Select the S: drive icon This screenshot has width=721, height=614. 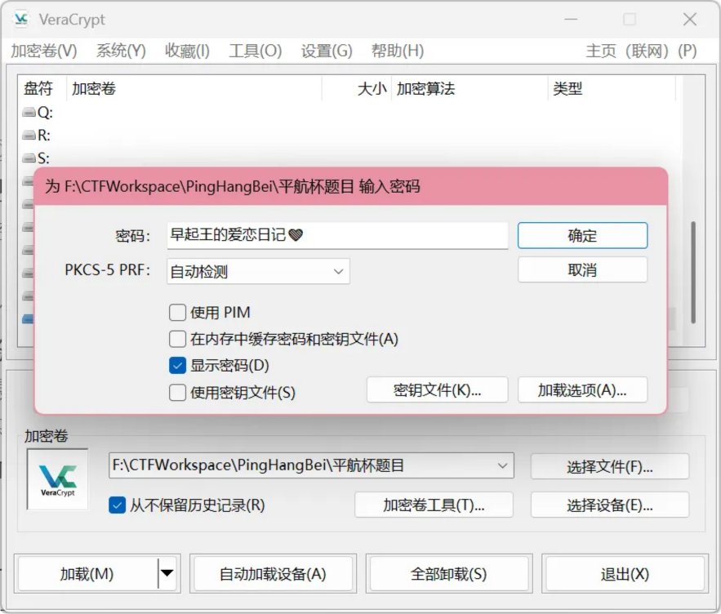click(29, 158)
